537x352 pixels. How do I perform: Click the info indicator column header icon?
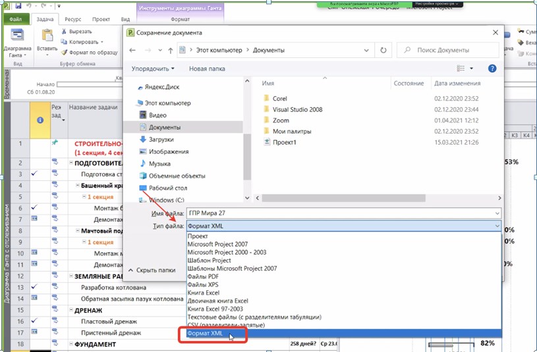pyautogui.click(x=40, y=120)
